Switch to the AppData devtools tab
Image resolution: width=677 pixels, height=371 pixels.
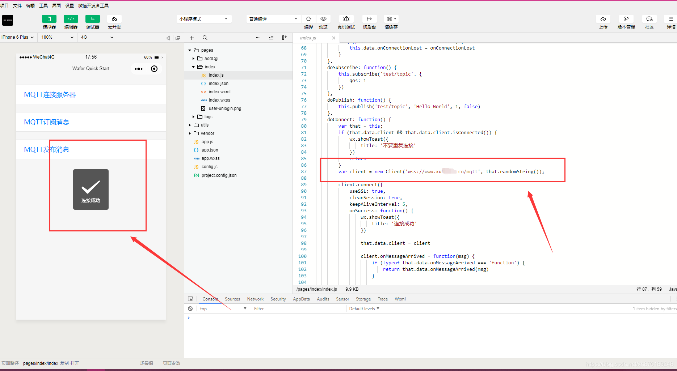301,299
